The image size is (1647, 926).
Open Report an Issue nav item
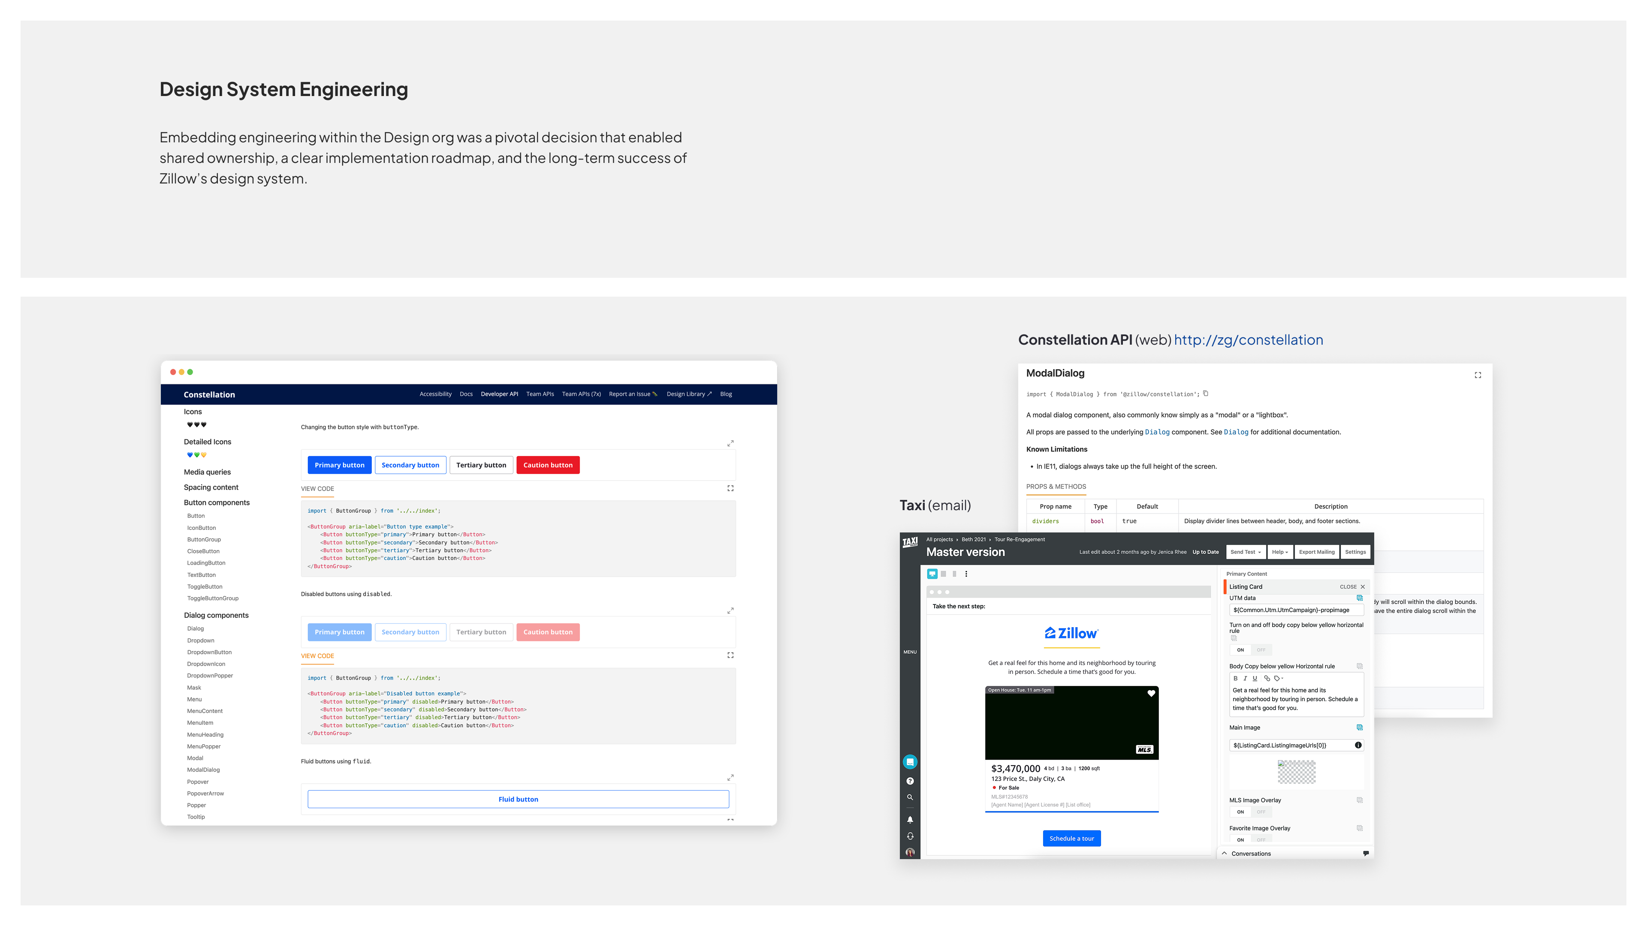633,394
